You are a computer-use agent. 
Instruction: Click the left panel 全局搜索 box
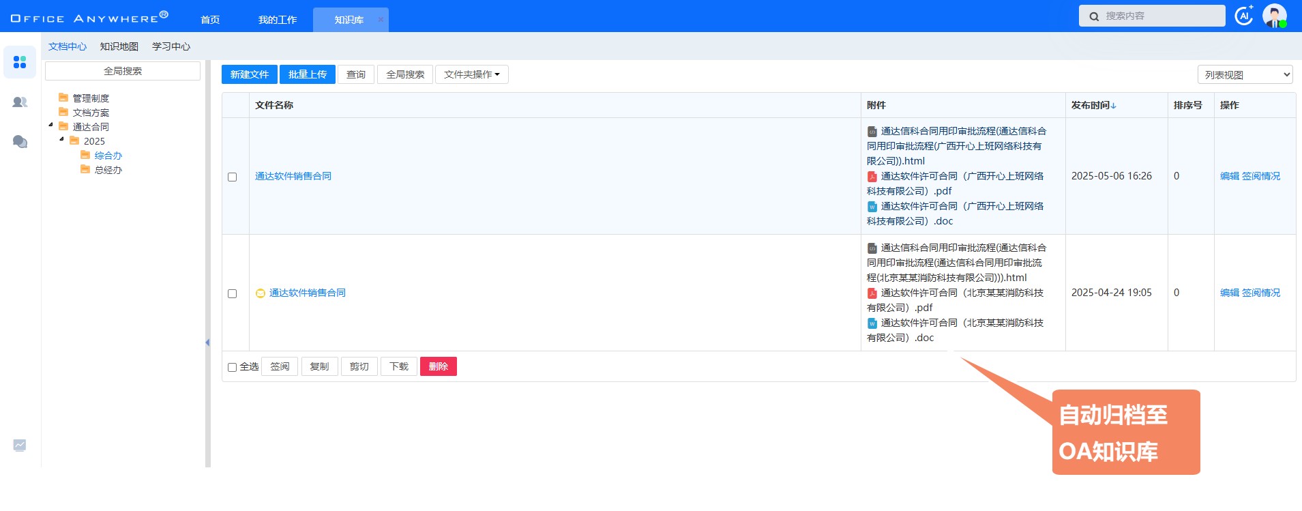(123, 71)
